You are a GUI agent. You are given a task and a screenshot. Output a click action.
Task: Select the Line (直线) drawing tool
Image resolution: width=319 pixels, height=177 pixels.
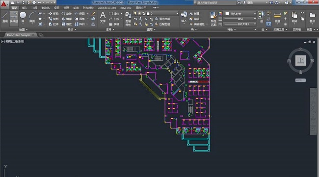pyautogui.click(x=4, y=17)
